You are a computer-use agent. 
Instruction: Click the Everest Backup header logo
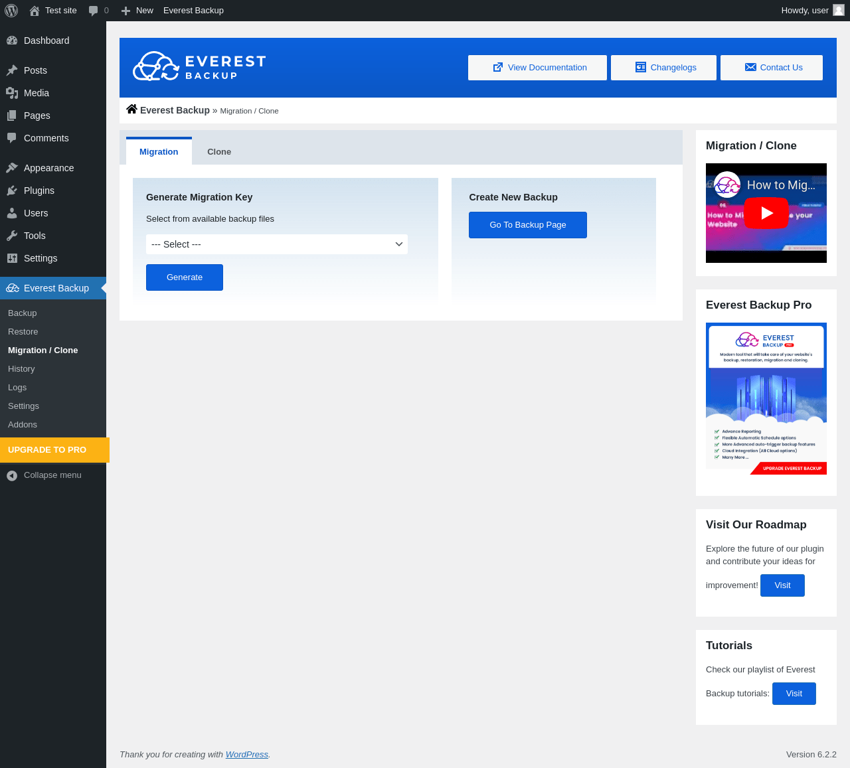(199, 66)
